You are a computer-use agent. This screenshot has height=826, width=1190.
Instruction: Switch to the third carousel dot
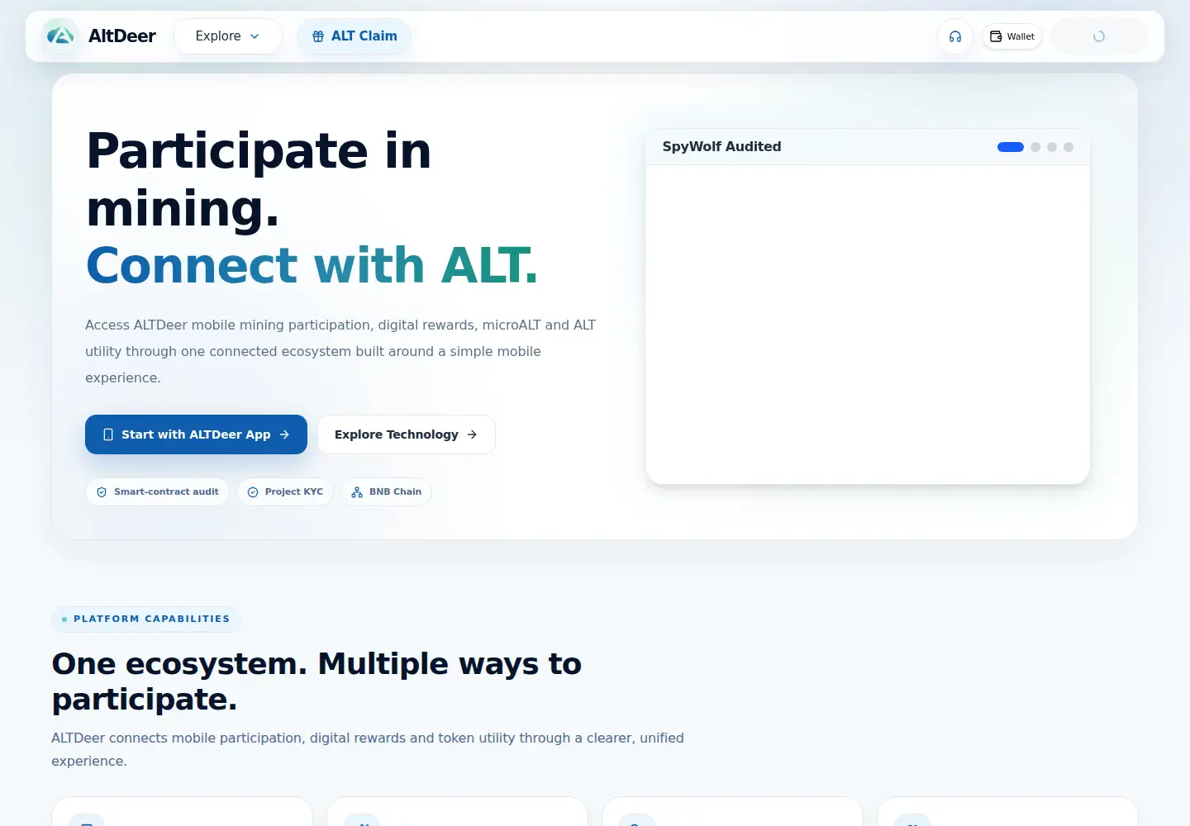[x=1052, y=147]
